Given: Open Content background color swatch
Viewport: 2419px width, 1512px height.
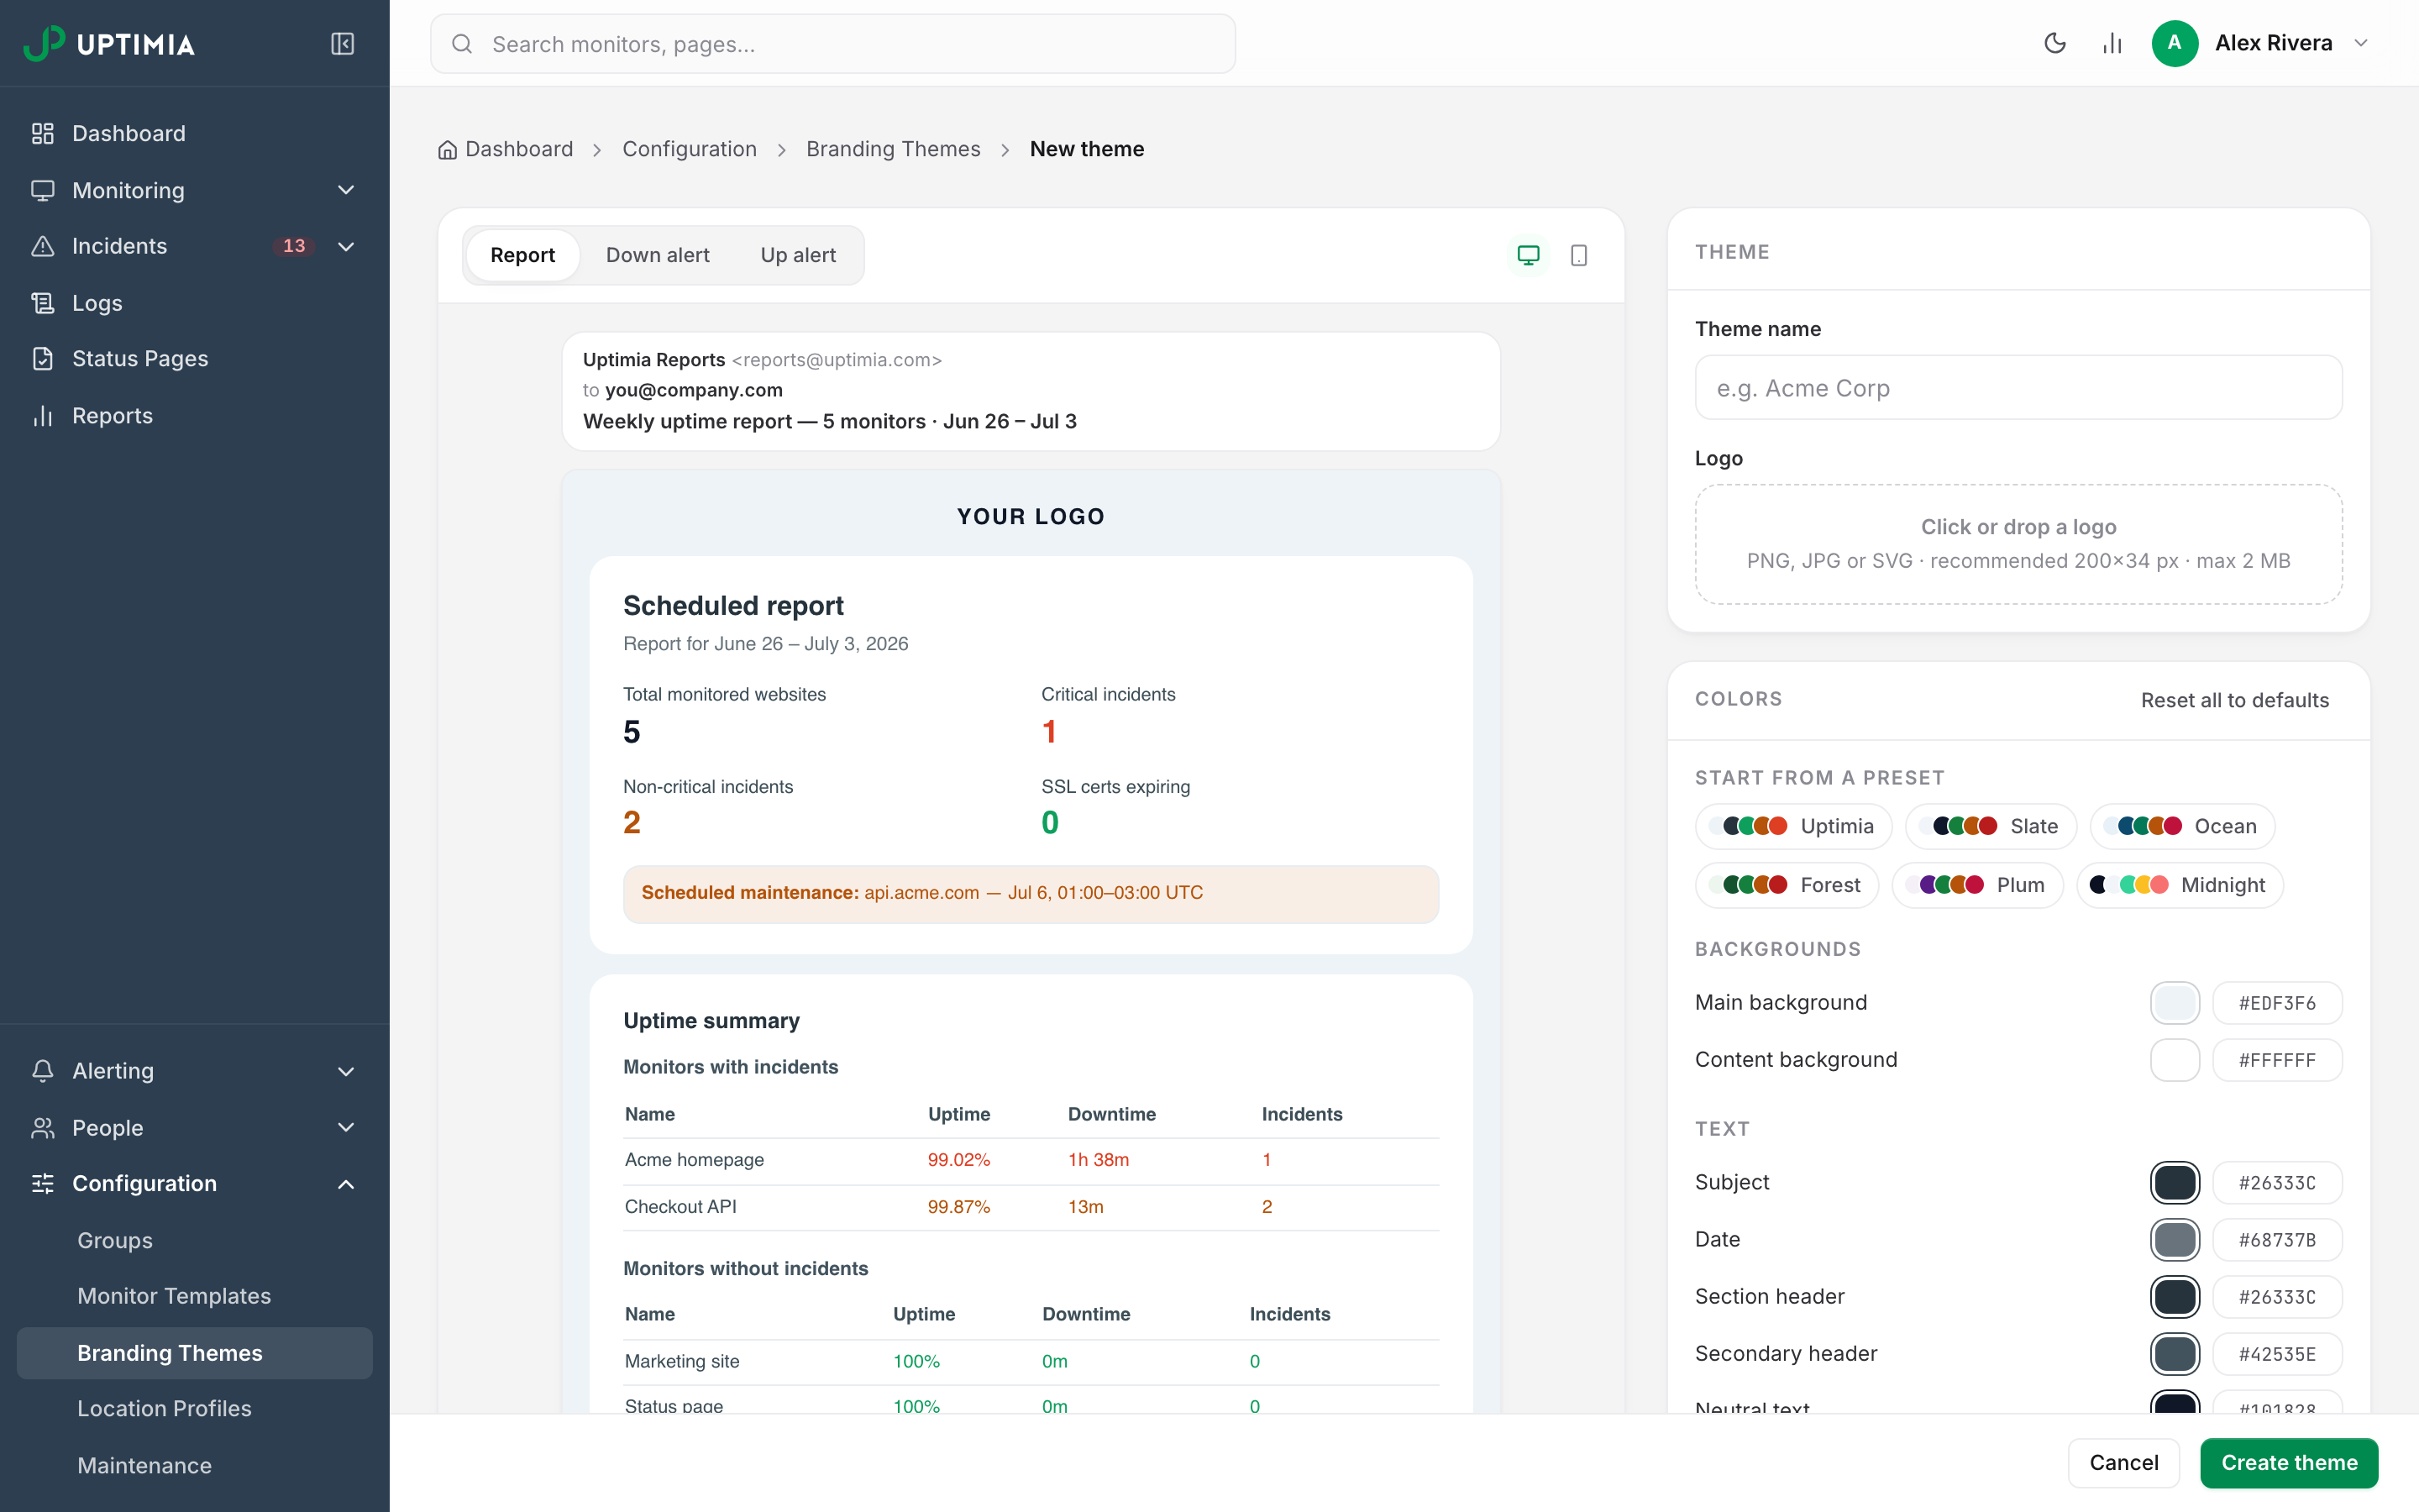Looking at the screenshot, I should (x=2175, y=1060).
